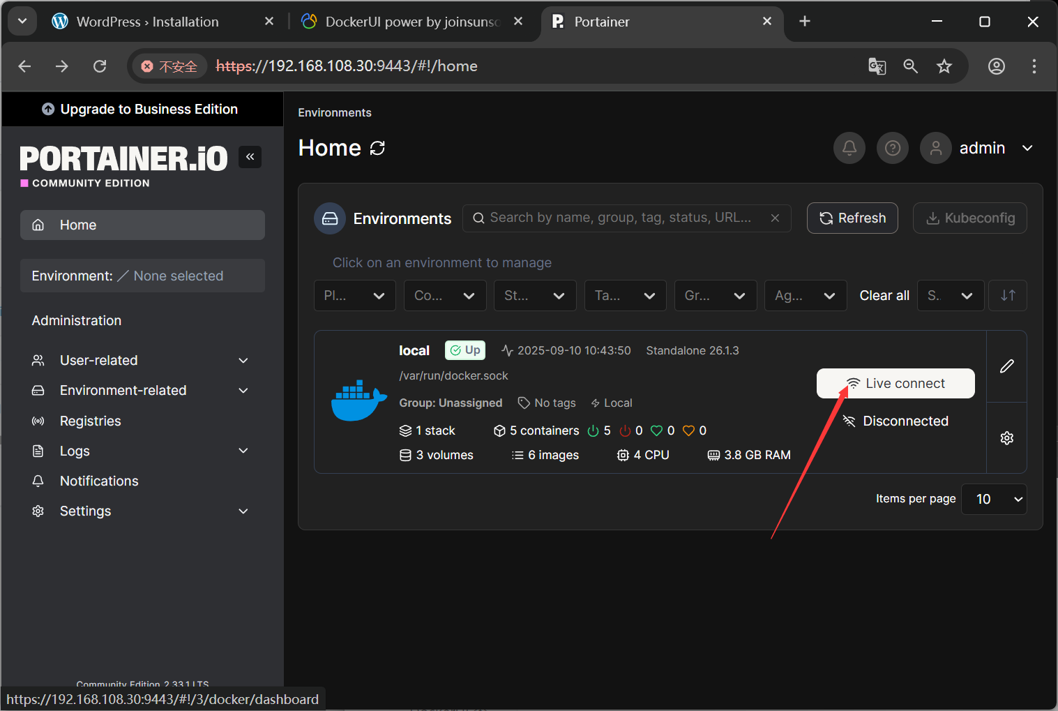Click the Environments breadcrumb
The height and width of the screenshot is (711, 1058).
pyautogui.click(x=335, y=112)
